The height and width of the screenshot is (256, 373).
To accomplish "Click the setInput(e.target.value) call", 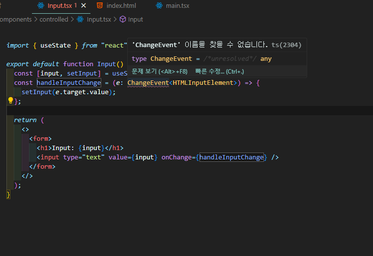I will pos(68,92).
